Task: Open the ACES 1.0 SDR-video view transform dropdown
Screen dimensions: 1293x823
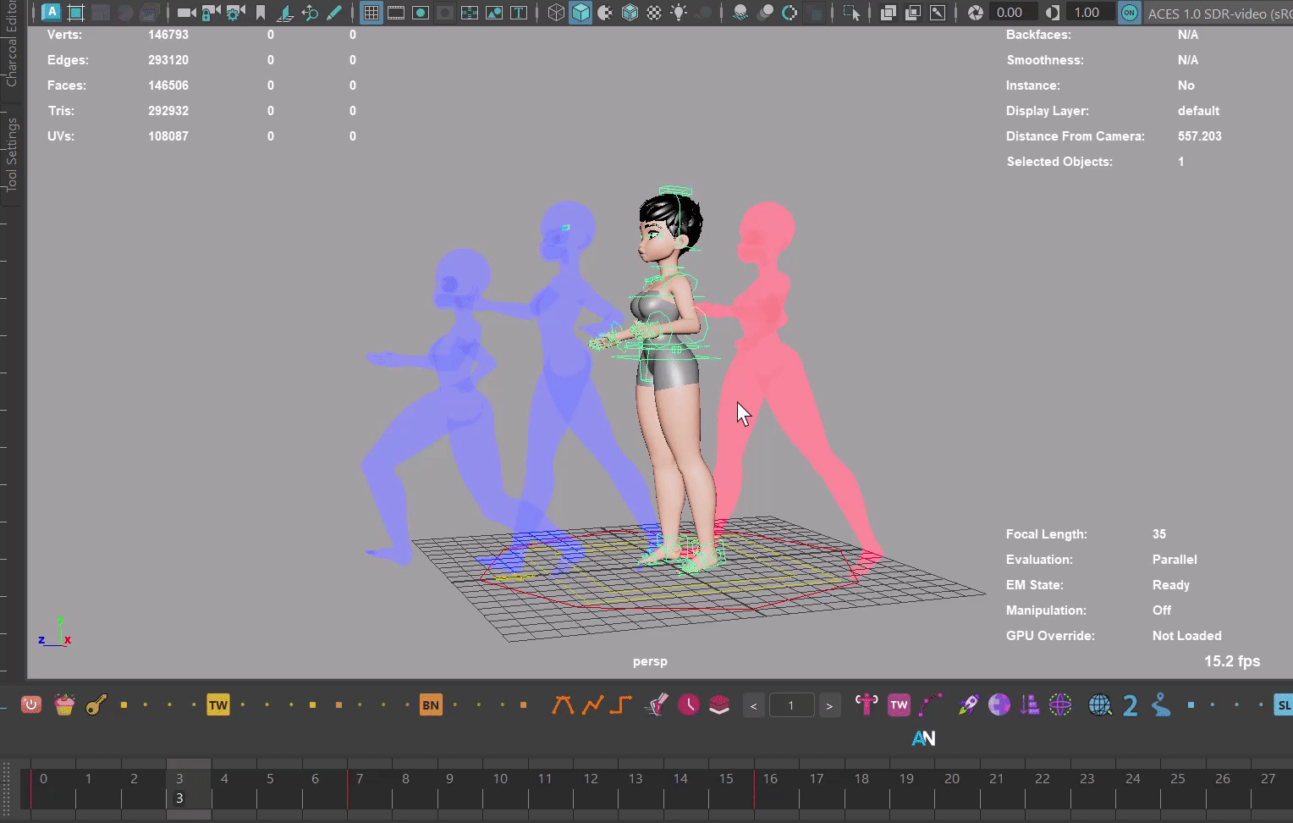Action: pos(1219,14)
